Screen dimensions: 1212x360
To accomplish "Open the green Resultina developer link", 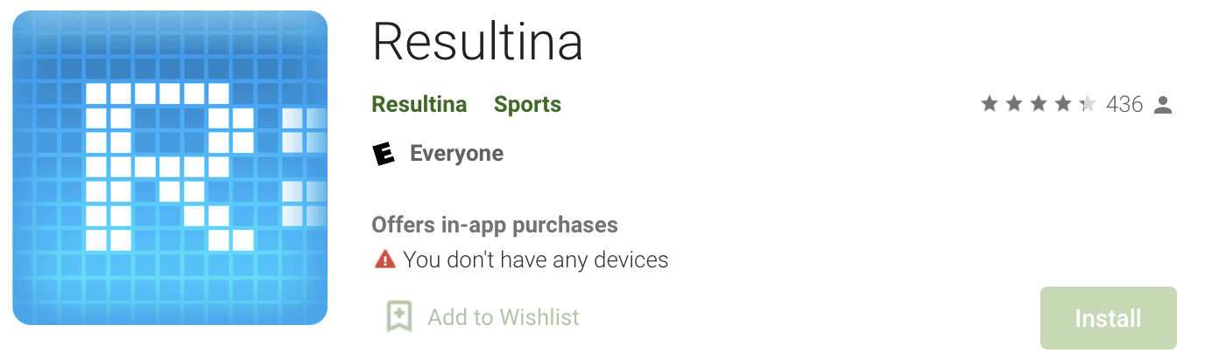I will pyautogui.click(x=419, y=105).
